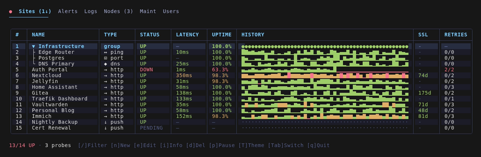Click the http arrow icon for Gitea
This screenshot has width=481, height=157.
click(x=105, y=93)
